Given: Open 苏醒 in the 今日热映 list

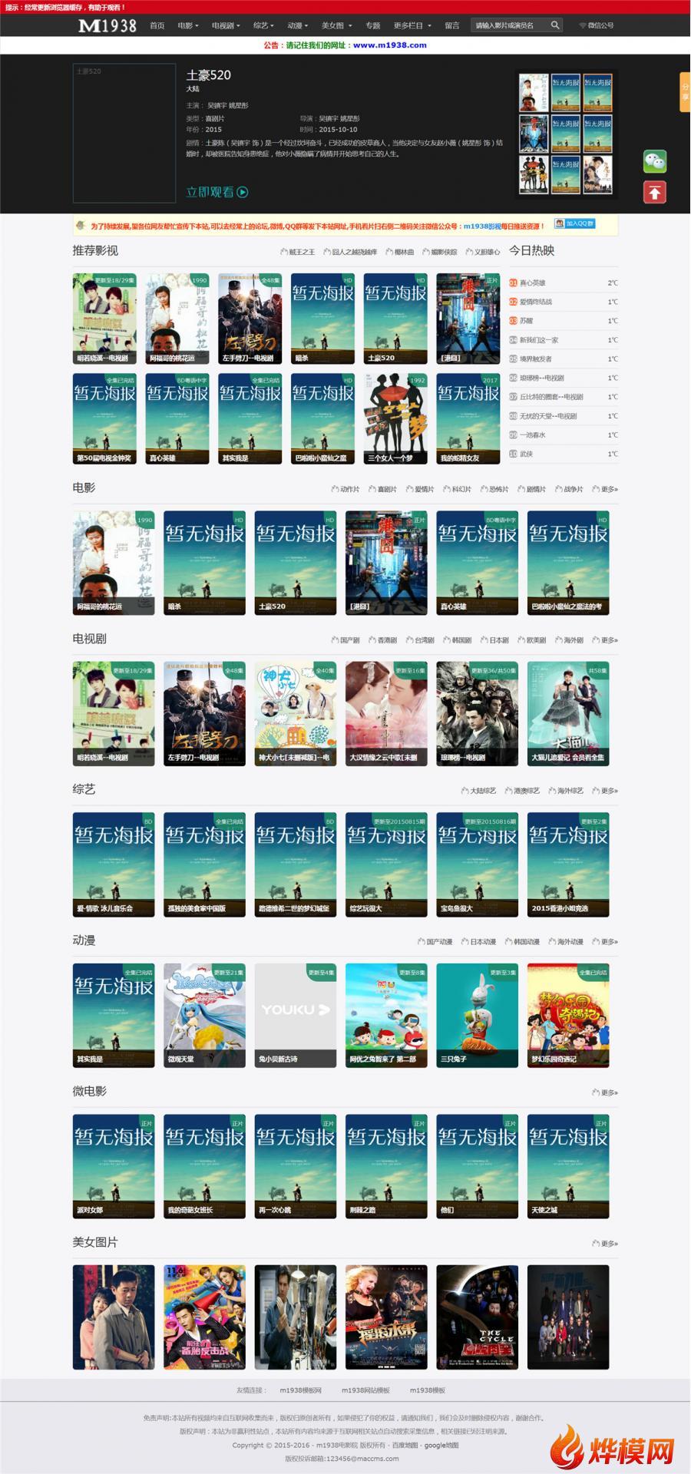Looking at the screenshot, I should point(526,321).
